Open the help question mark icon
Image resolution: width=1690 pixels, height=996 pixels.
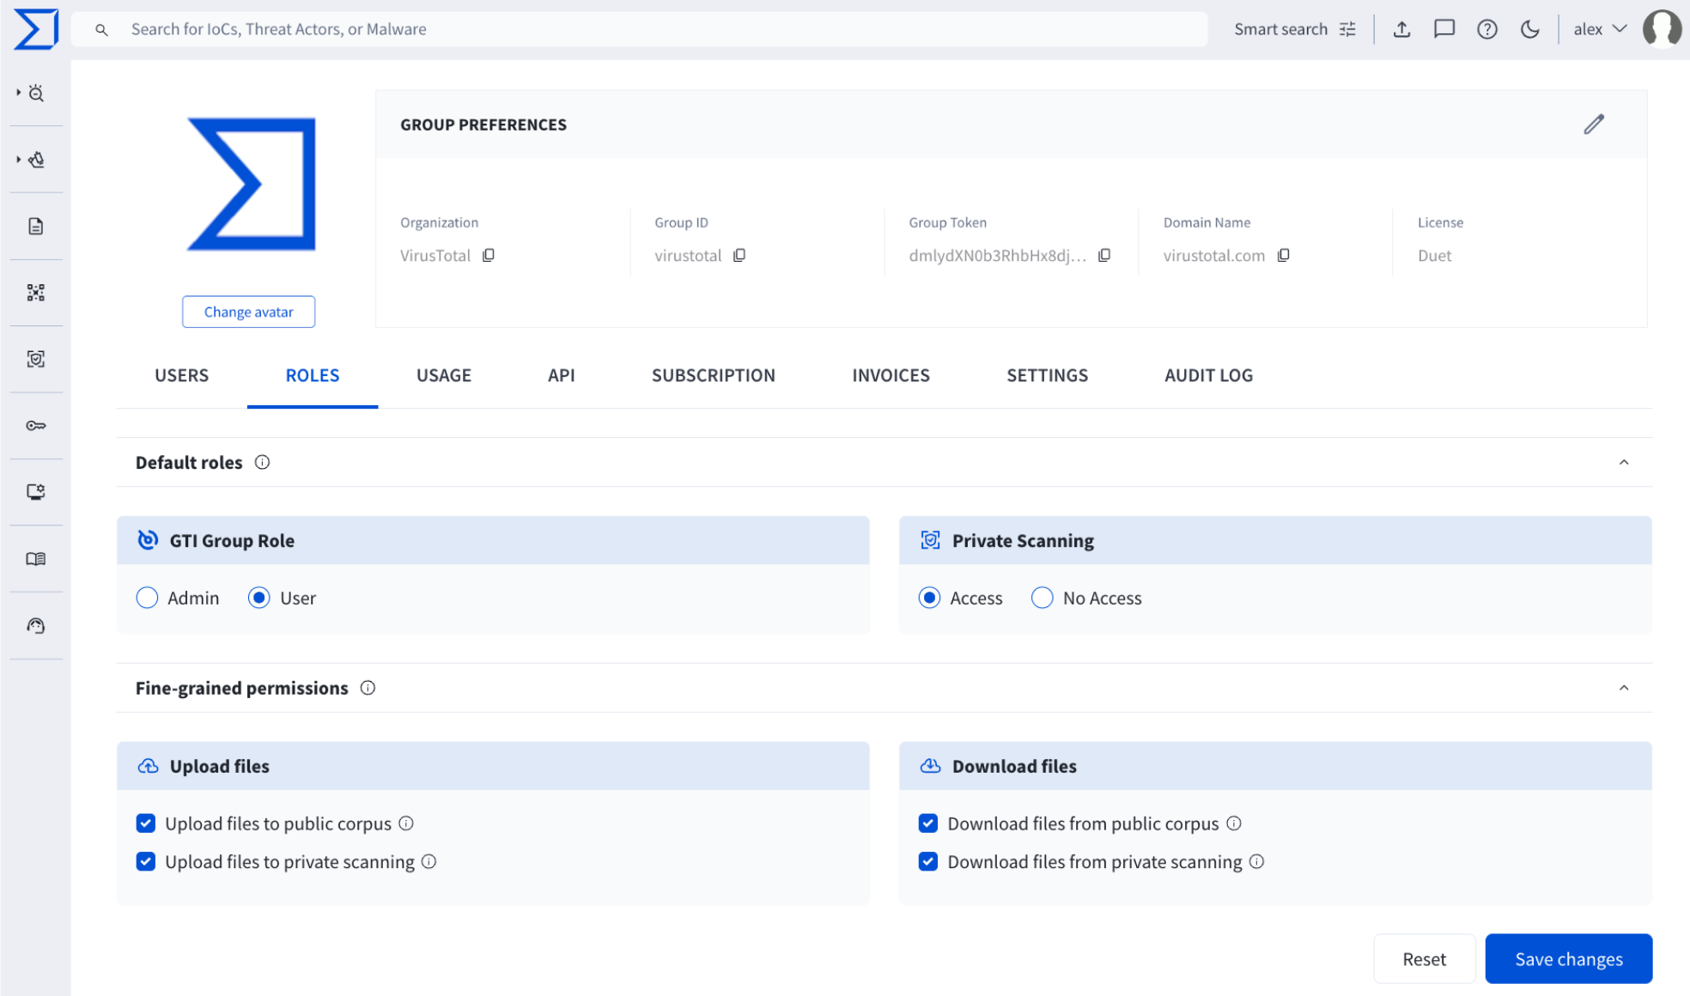(x=1486, y=29)
